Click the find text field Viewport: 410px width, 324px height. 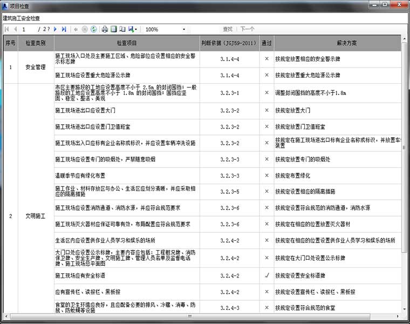tap(206, 29)
